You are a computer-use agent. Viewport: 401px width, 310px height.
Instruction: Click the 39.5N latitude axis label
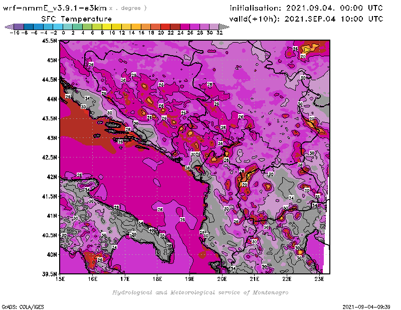pos(50,274)
